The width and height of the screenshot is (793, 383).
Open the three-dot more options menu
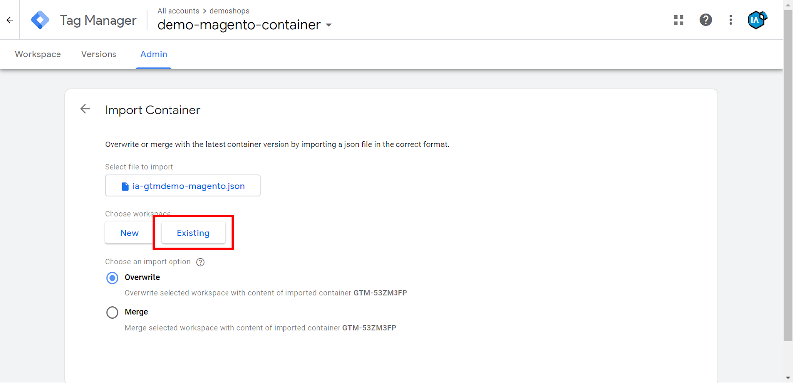point(731,20)
